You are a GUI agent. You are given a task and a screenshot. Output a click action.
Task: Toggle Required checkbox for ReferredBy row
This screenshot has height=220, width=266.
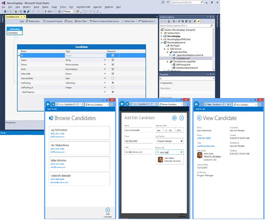point(113,74)
